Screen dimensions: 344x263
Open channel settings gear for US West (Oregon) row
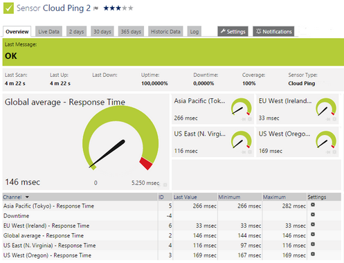click(x=313, y=254)
